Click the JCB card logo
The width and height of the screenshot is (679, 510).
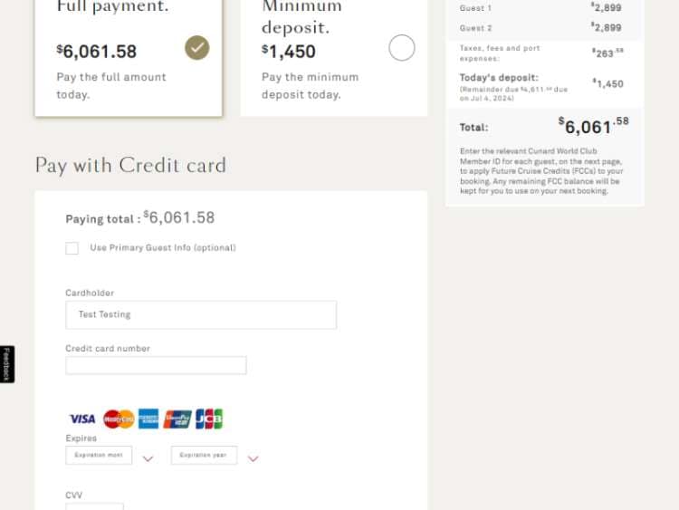click(x=208, y=419)
